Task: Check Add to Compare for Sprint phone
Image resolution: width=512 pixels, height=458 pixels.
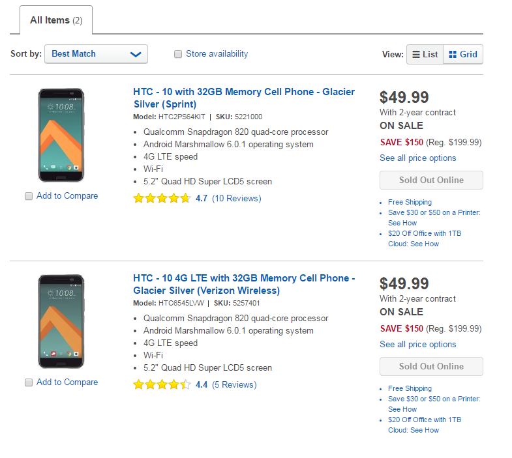Action: click(29, 196)
